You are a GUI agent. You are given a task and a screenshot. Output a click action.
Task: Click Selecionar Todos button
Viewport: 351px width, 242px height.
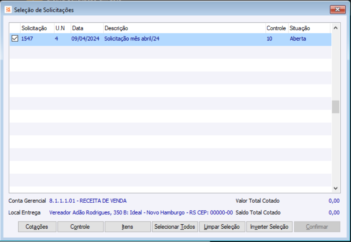[x=175, y=227]
